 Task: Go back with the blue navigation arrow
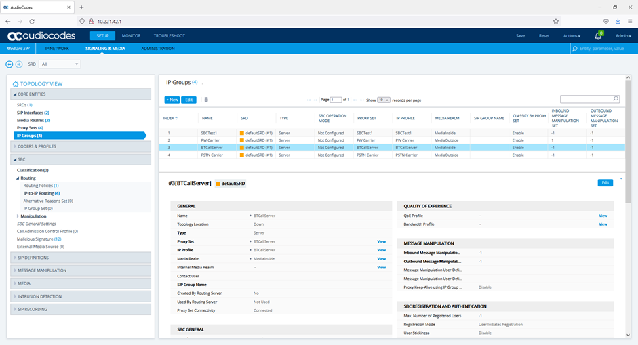(9, 64)
